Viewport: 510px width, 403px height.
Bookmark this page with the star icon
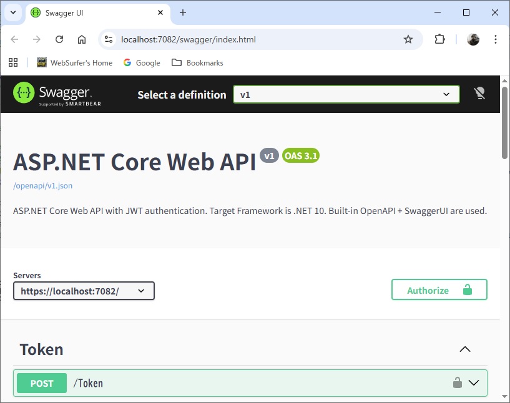408,39
